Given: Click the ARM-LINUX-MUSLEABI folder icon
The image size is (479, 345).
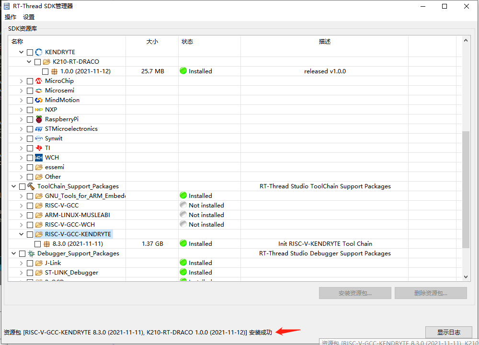Looking at the screenshot, I should 39,215.
